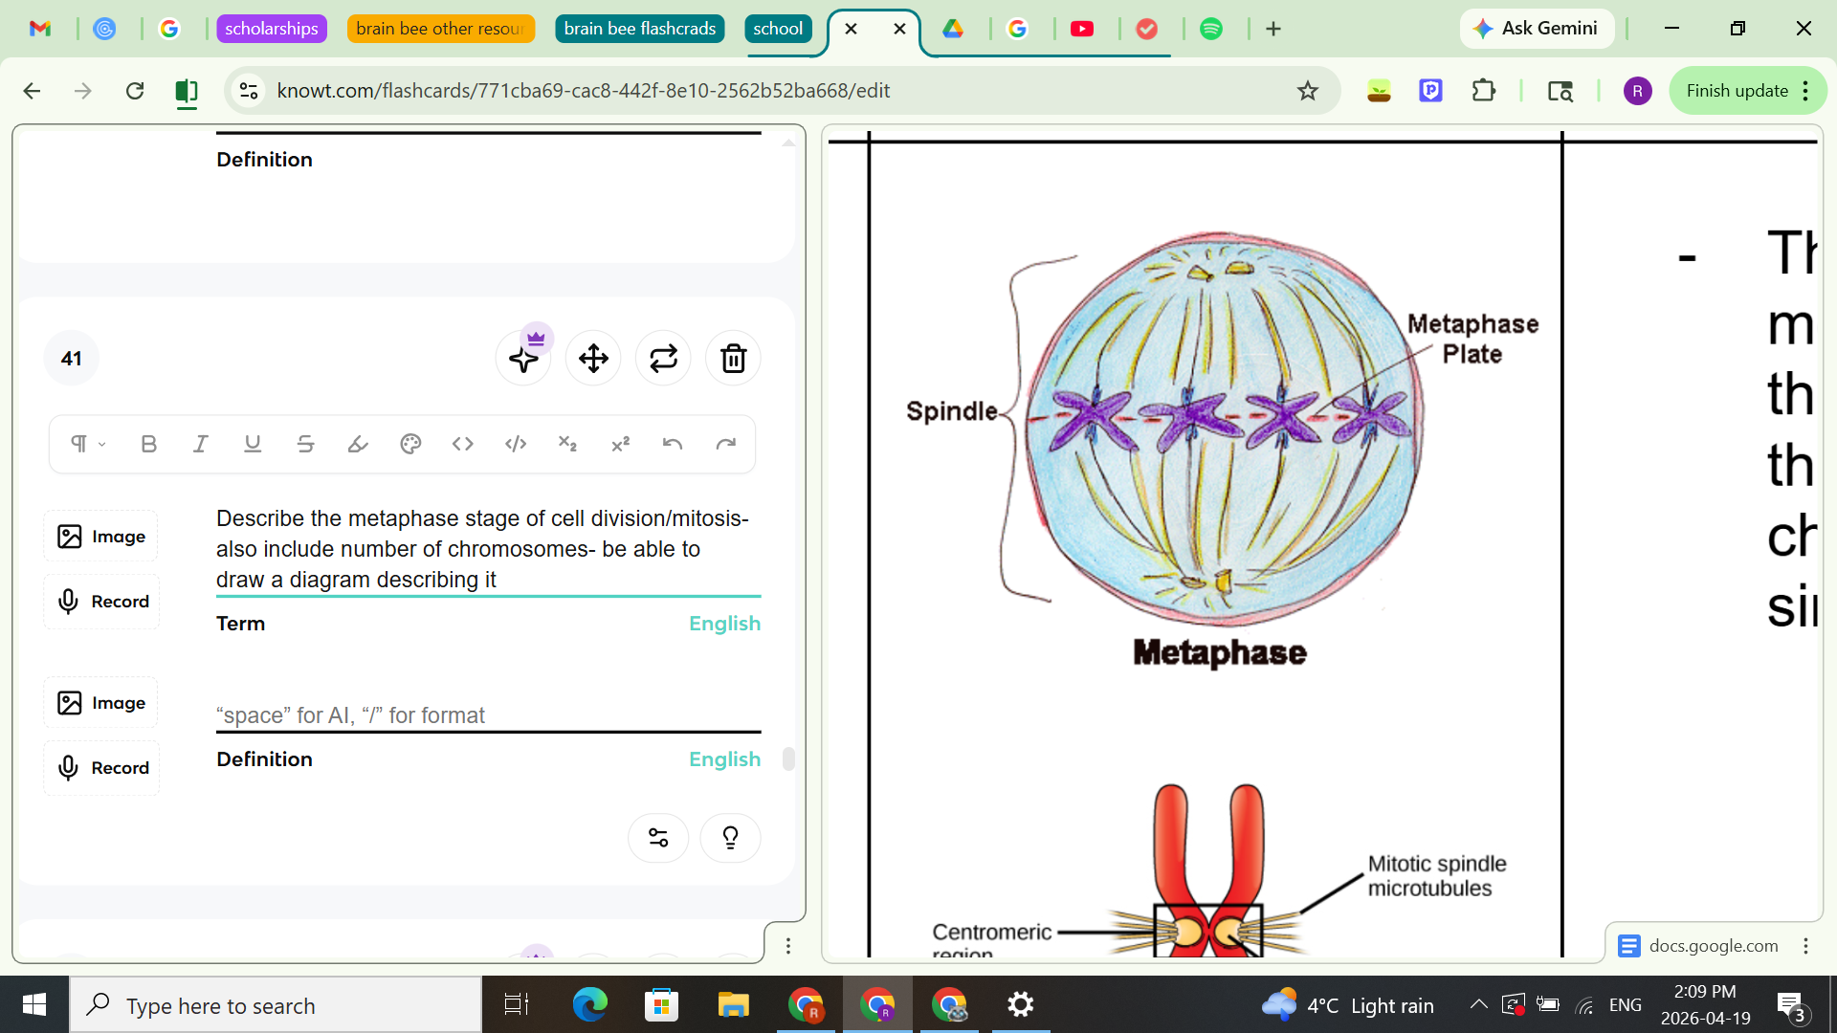
Task: Toggle superscript formatting
Action: (620, 444)
